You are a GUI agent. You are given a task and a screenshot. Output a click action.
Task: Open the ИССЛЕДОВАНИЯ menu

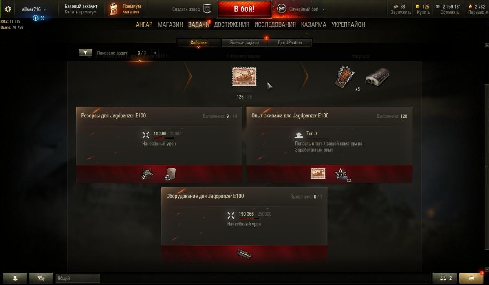pyautogui.click(x=275, y=24)
